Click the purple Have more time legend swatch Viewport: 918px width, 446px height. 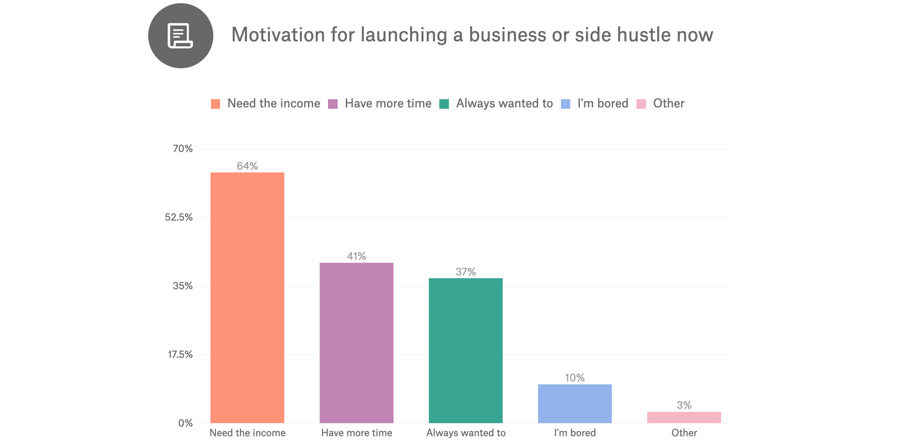point(333,104)
